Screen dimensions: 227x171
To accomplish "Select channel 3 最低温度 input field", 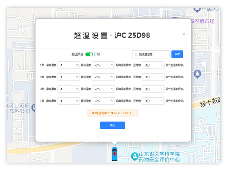I will pos(103,89).
